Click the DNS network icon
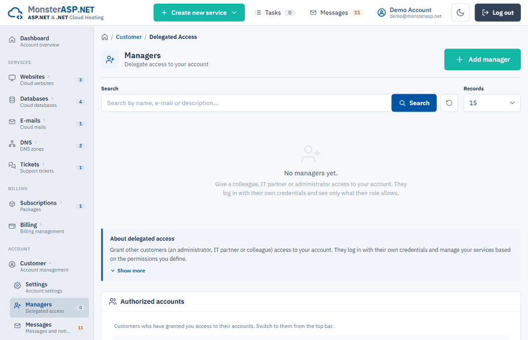The height and width of the screenshot is (340, 528). pyautogui.click(x=12, y=144)
